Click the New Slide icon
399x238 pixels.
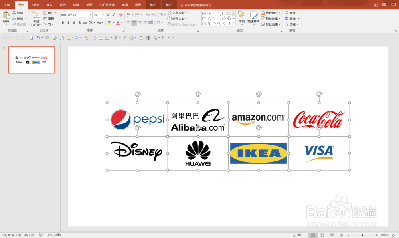point(36,15)
